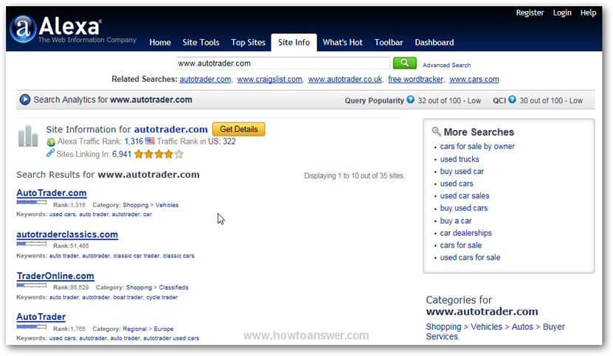Click rank bar under TraderOnline.com result
This screenshot has width=613, height=356.
click(x=31, y=285)
